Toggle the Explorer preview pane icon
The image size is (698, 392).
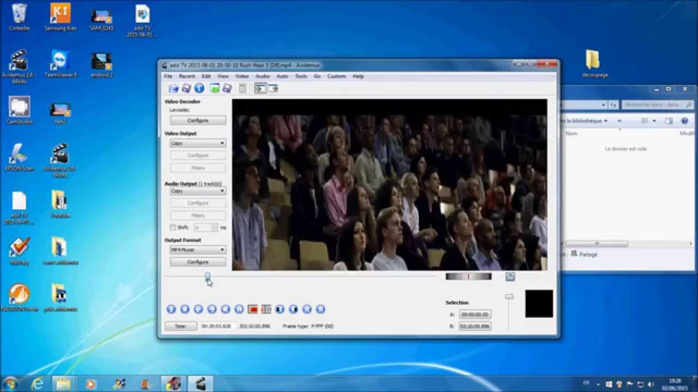coord(669,121)
